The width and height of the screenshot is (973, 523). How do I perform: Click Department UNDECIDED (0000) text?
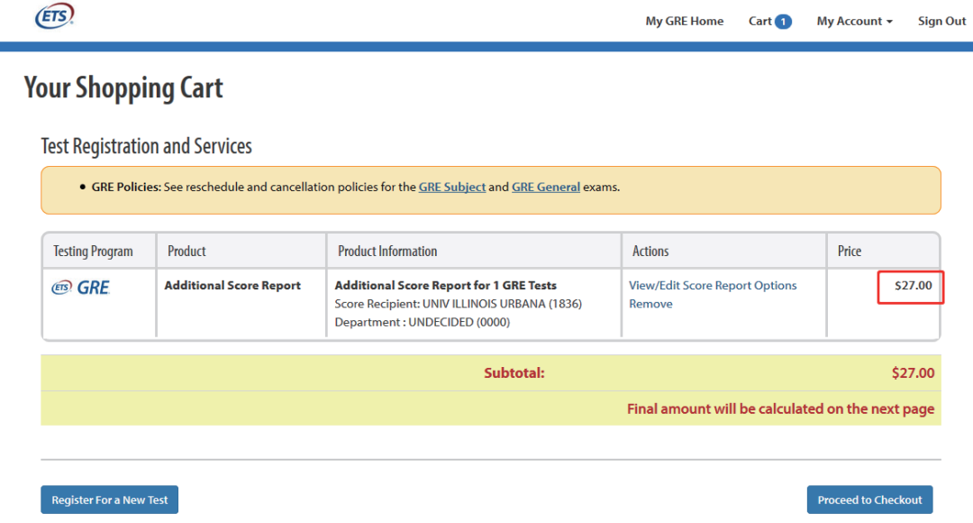tap(422, 323)
